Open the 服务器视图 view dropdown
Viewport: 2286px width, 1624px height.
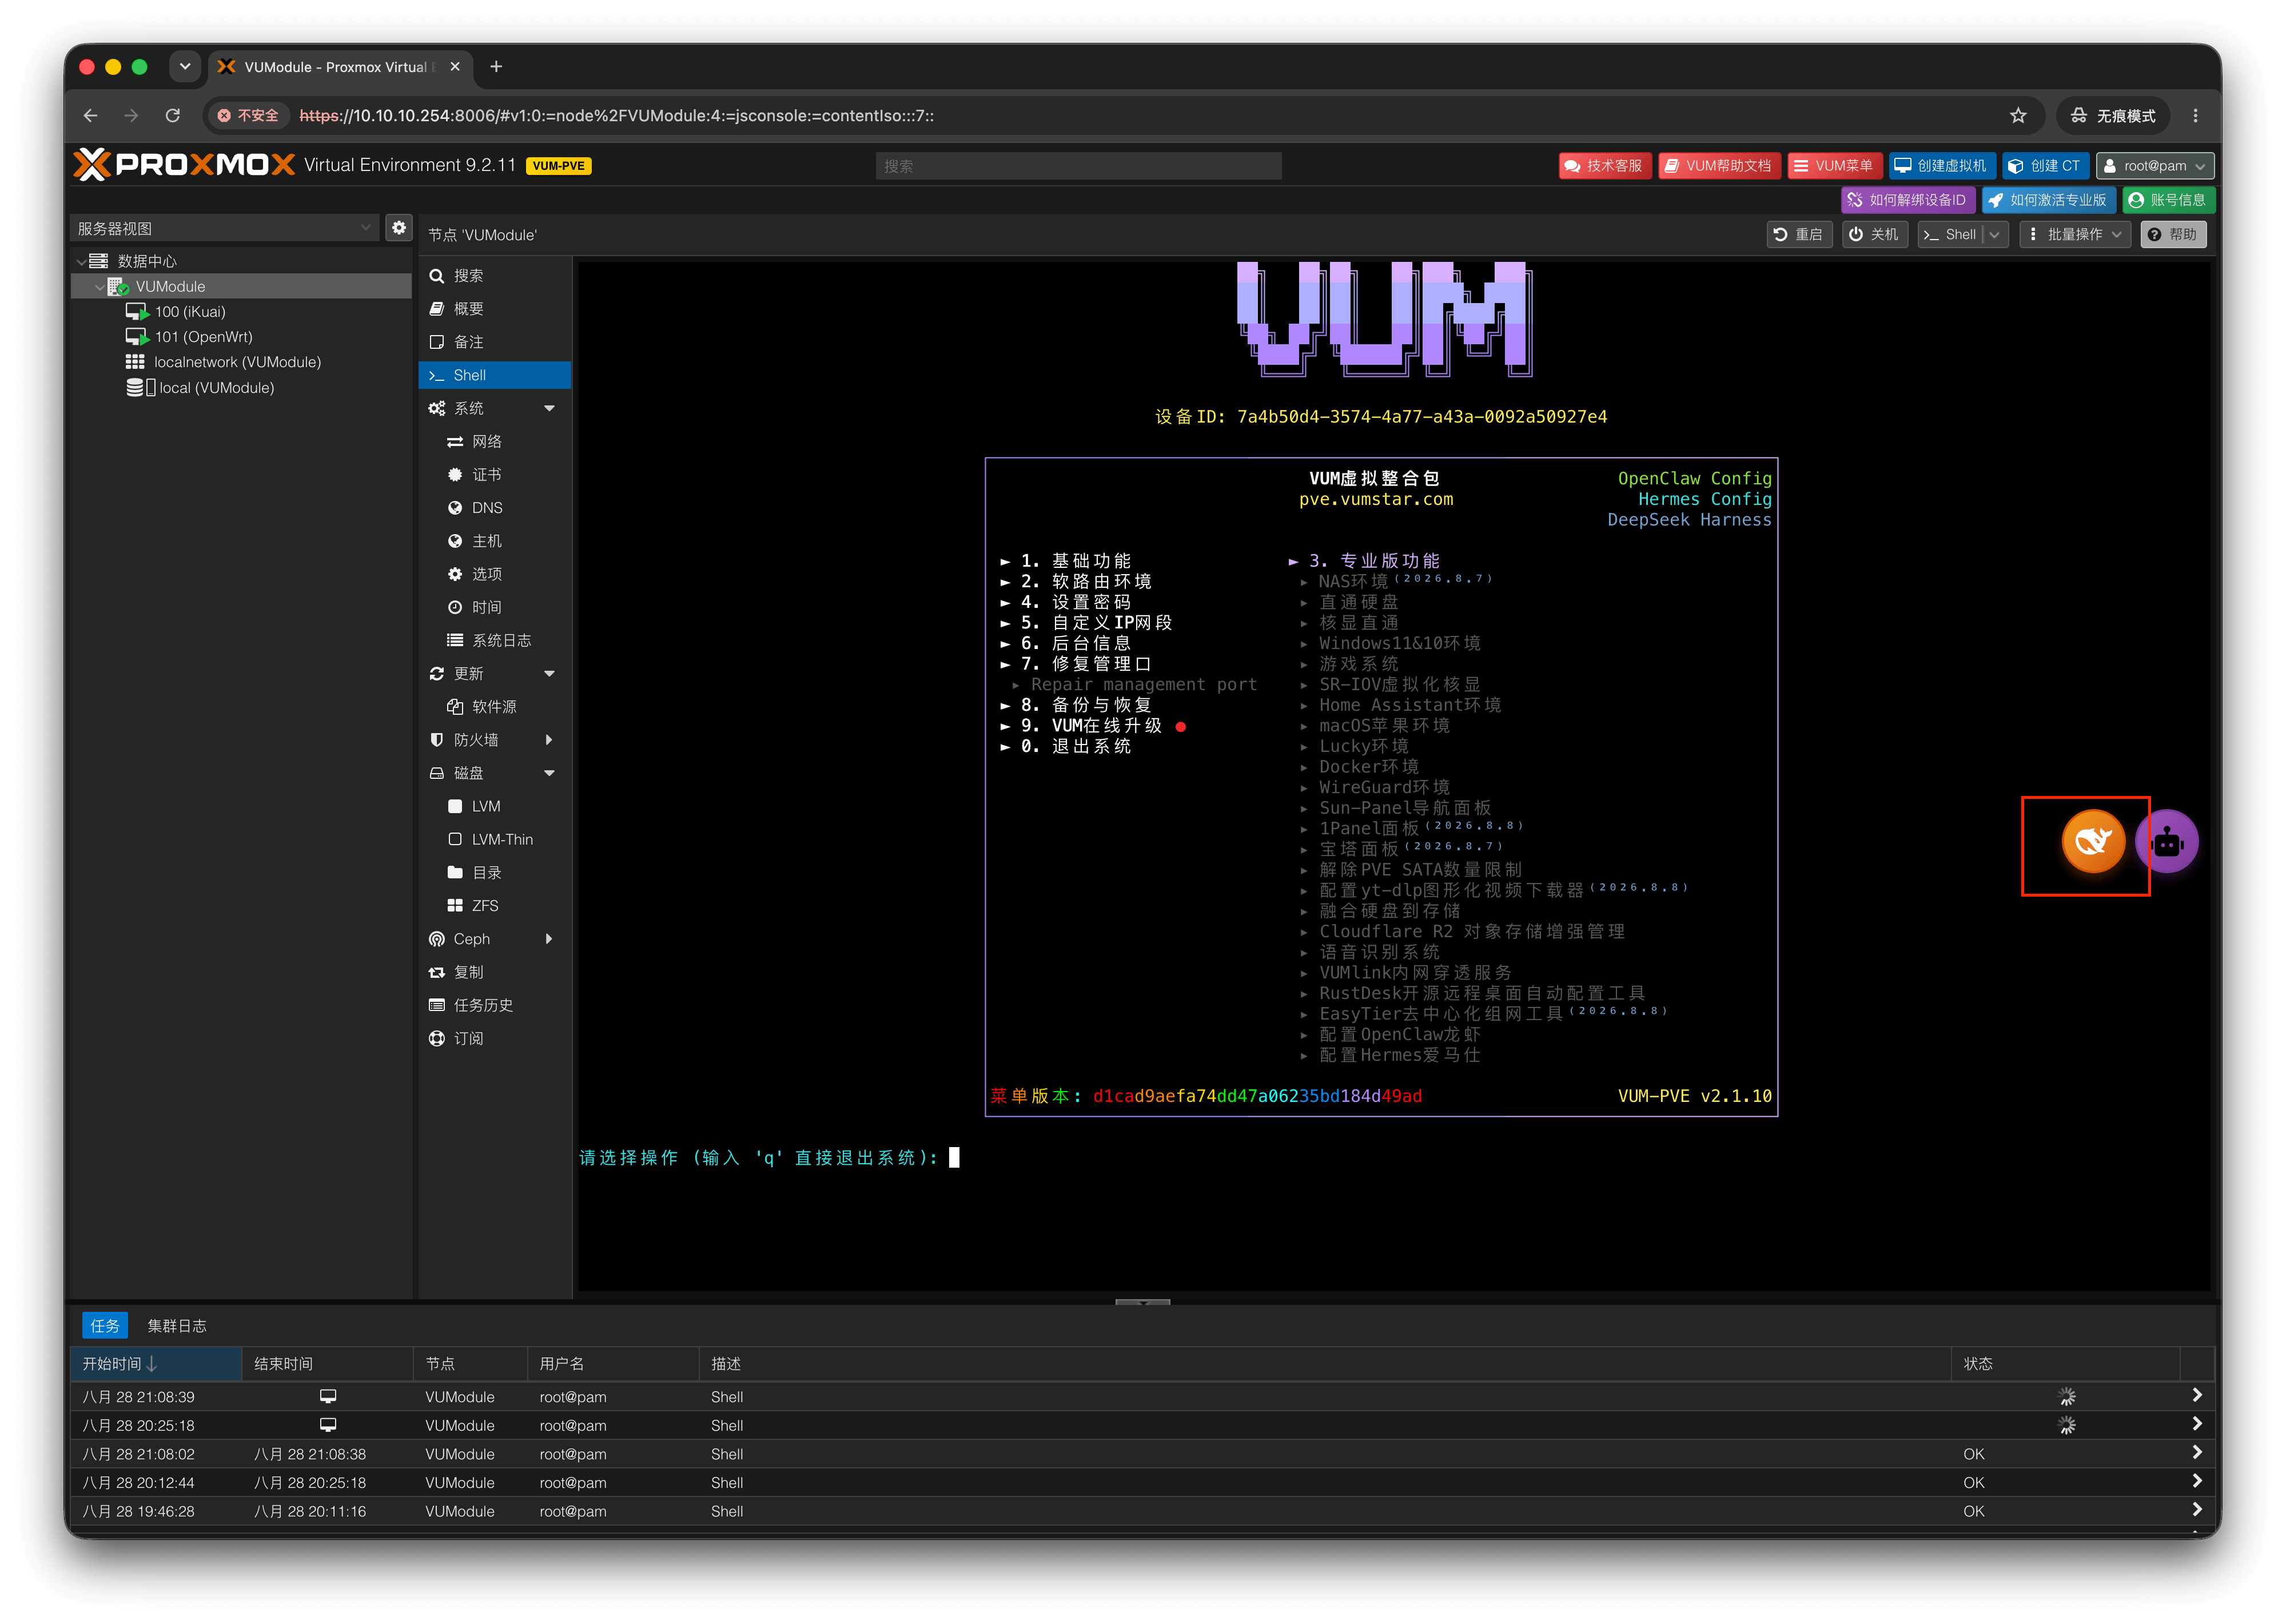point(225,228)
